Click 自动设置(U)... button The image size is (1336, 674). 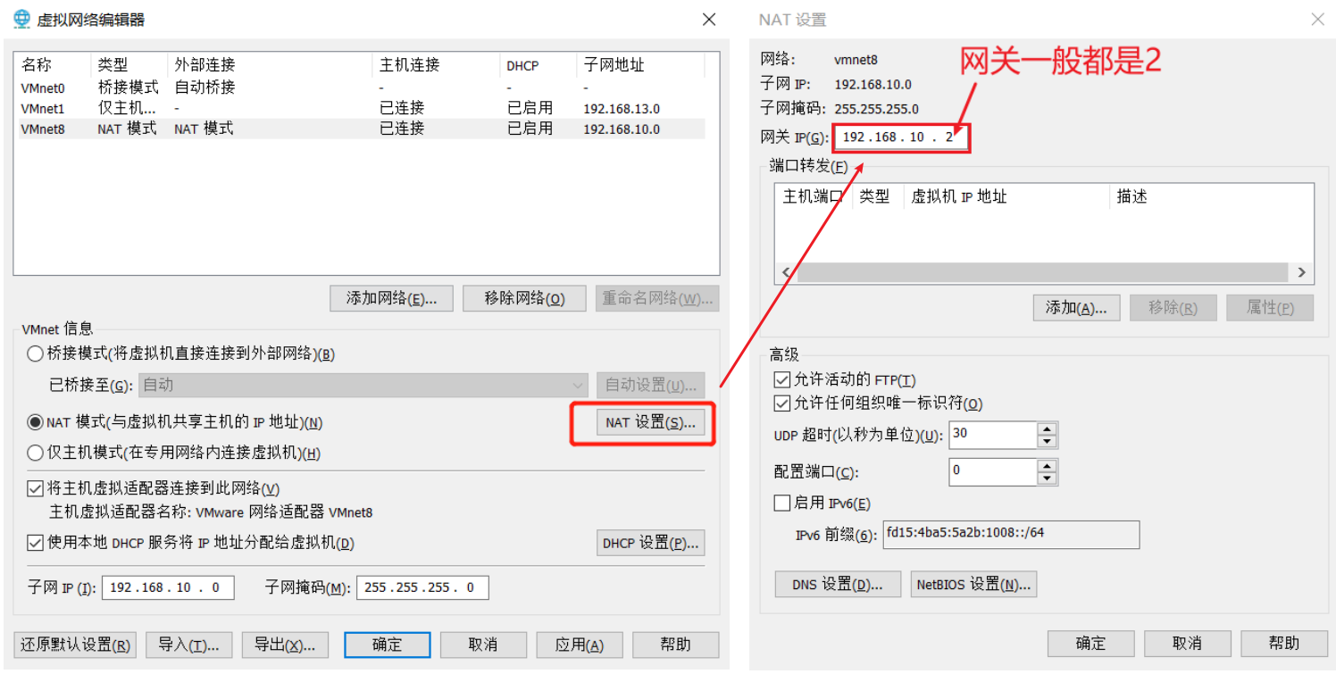point(650,386)
